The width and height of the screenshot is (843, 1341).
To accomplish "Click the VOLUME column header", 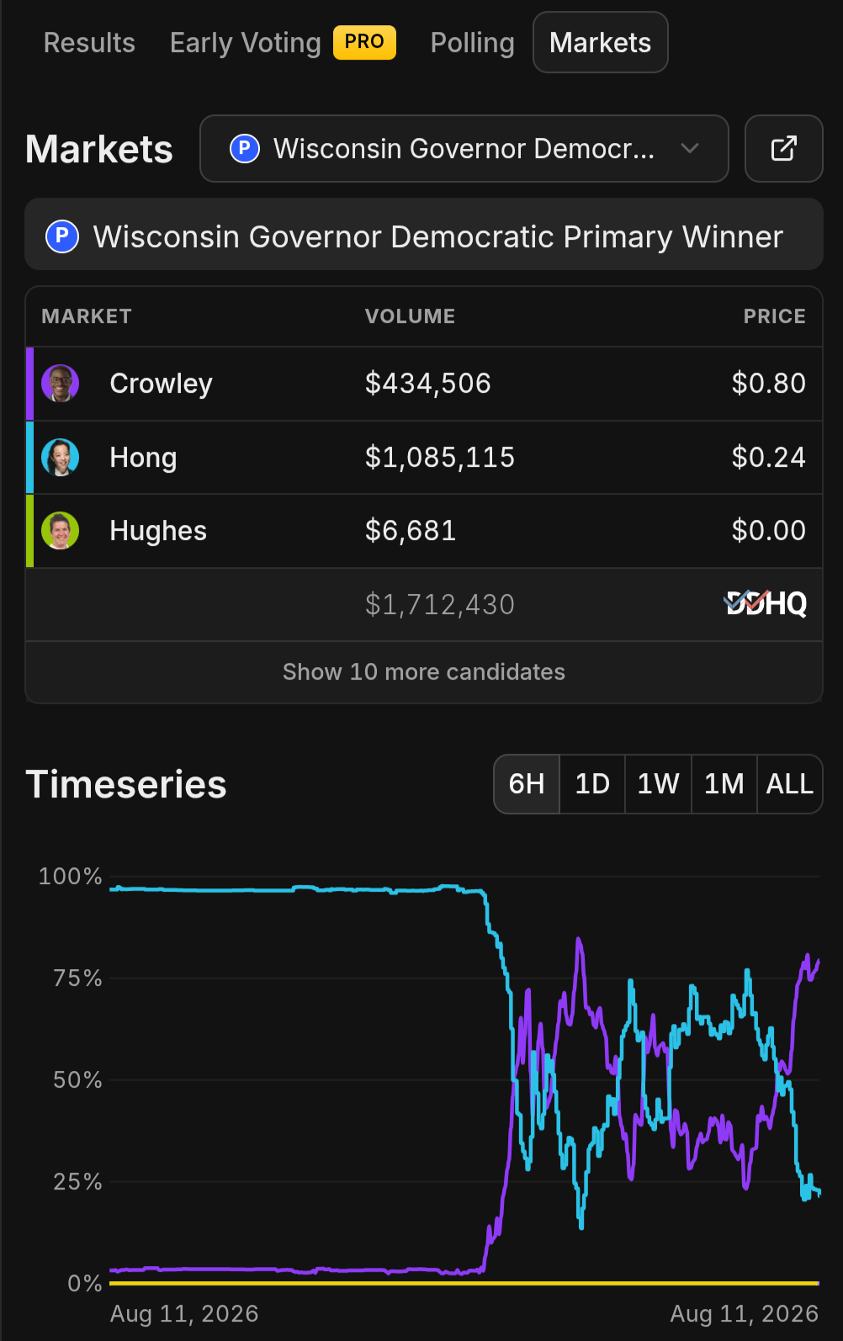I will (410, 316).
